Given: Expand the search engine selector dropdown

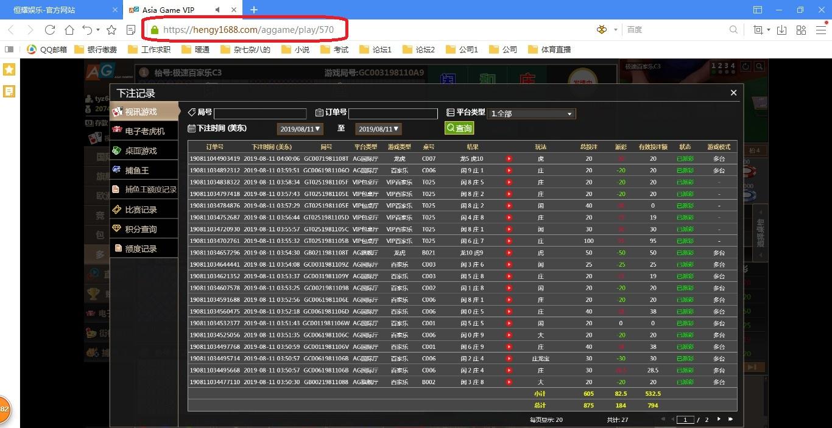Looking at the screenshot, I should point(616,30).
